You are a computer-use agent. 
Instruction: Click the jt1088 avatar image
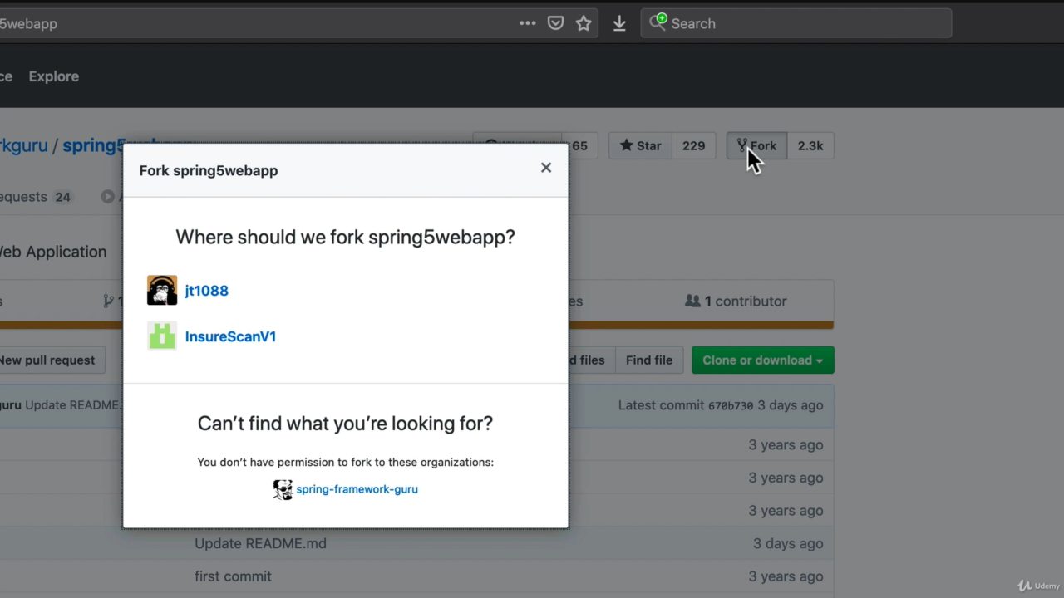pyautogui.click(x=162, y=291)
